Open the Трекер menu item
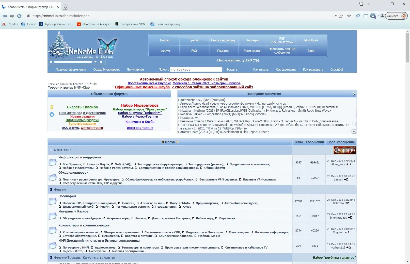The image size is (410, 264). pos(194,40)
